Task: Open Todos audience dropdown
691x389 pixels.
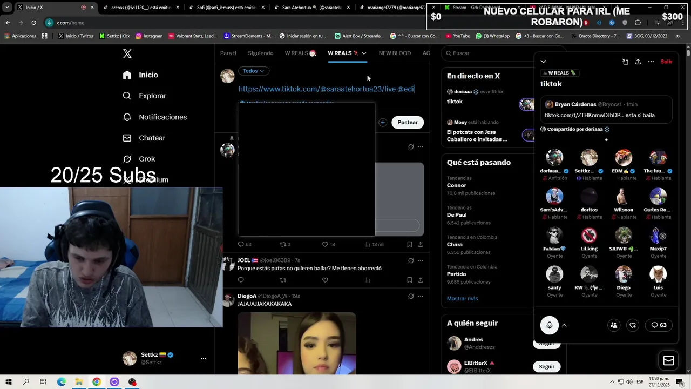Action: (x=254, y=71)
